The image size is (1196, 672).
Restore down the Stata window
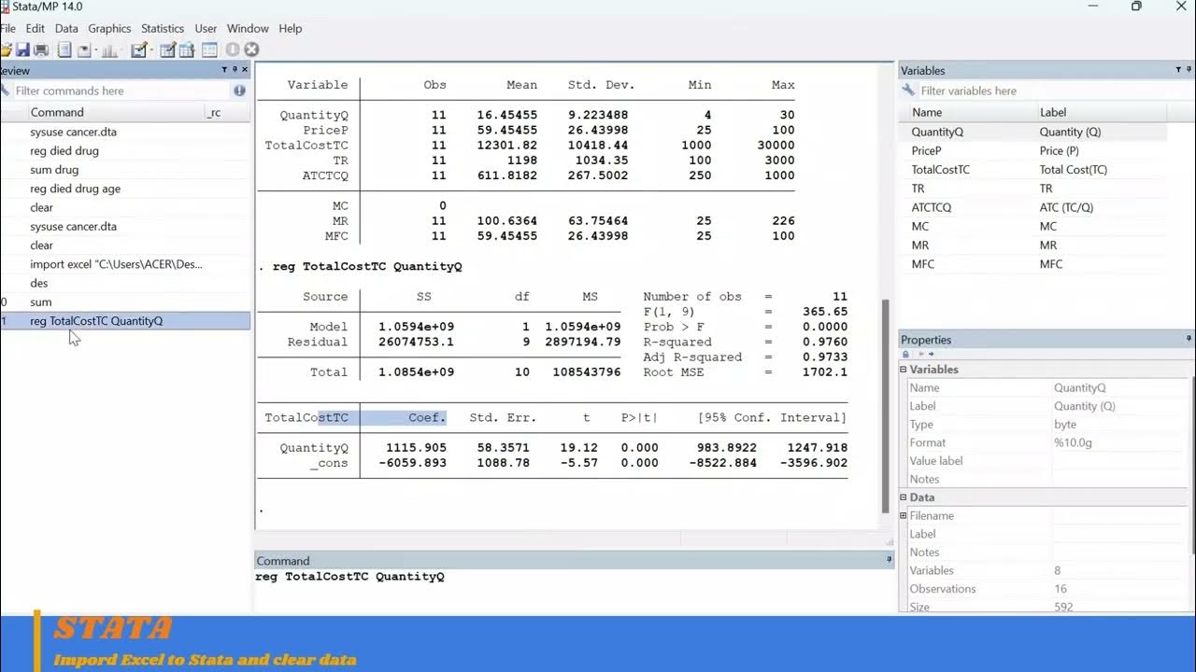point(1136,7)
